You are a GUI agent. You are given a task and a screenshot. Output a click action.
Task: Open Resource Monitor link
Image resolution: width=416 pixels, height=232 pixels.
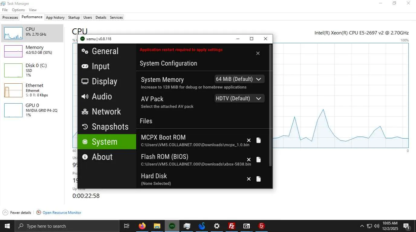[x=62, y=213]
